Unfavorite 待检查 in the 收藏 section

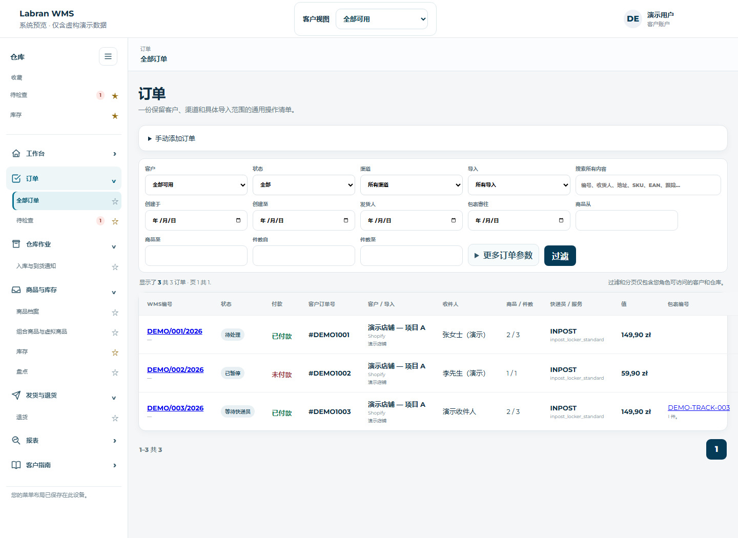115,96
